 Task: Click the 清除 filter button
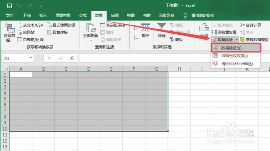pyautogui.click(x=176, y=25)
